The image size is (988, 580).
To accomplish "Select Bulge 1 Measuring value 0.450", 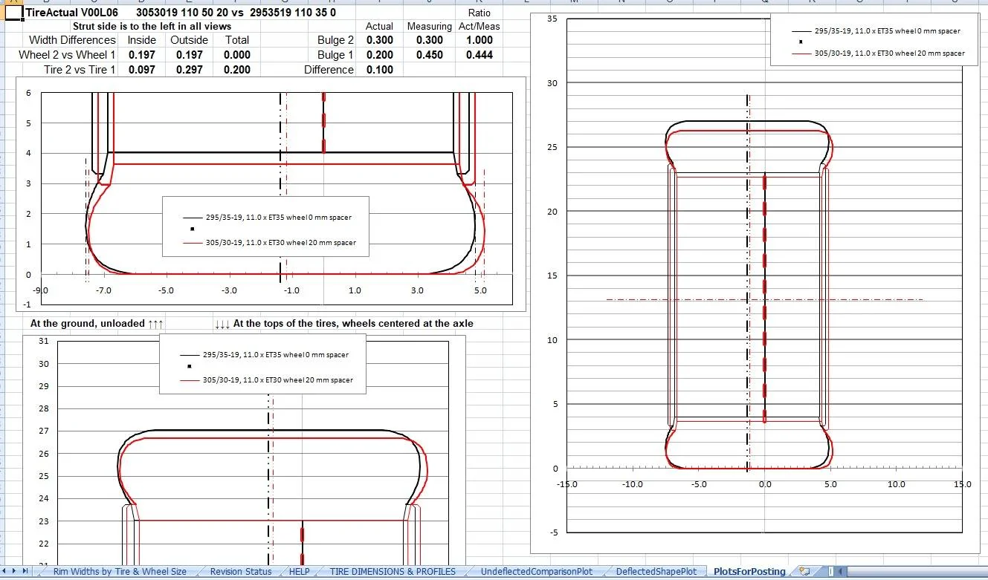I will pos(429,55).
